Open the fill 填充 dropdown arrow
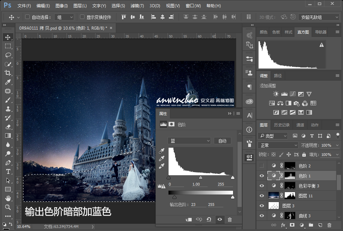 pos(337,155)
